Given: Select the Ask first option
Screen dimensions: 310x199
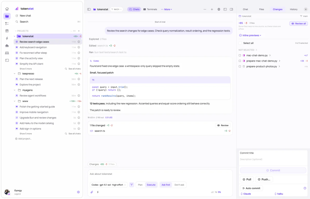Looking at the screenshot, I should [x=166, y=185].
